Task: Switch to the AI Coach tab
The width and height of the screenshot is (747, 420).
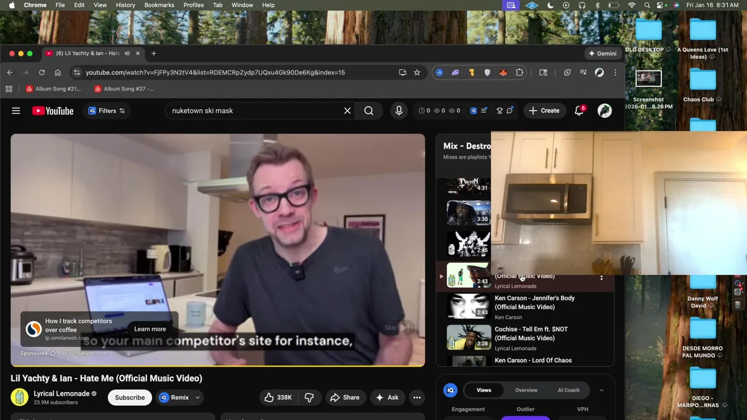Action: pyautogui.click(x=568, y=390)
